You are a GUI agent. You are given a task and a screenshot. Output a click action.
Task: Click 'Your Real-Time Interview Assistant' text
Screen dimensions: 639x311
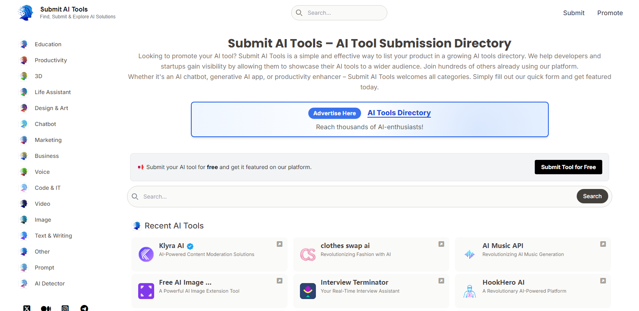tap(360, 291)
